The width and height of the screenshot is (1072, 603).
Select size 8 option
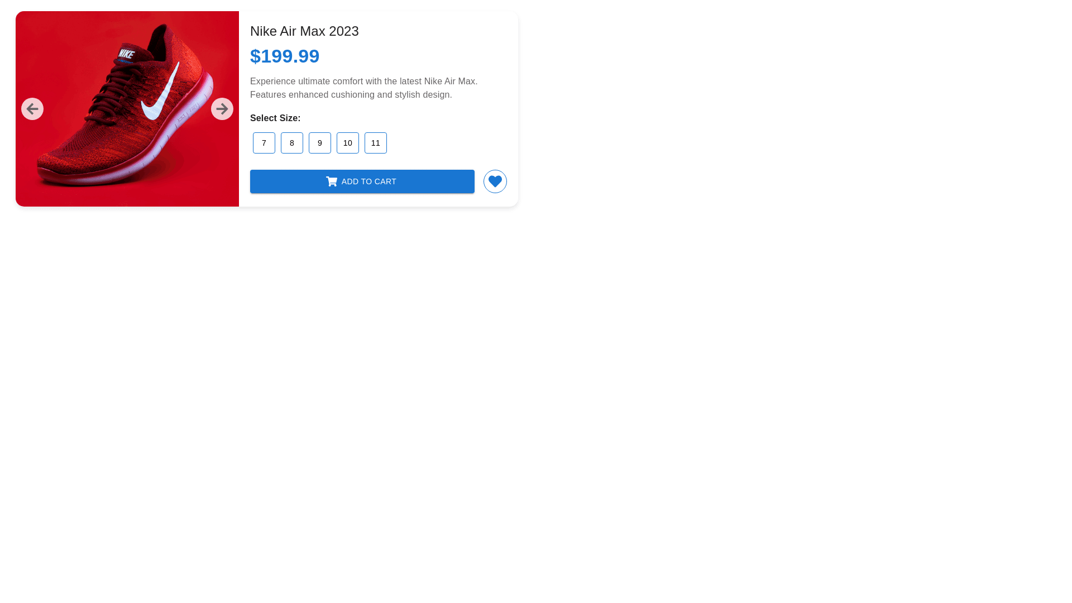tap(292, 143)
